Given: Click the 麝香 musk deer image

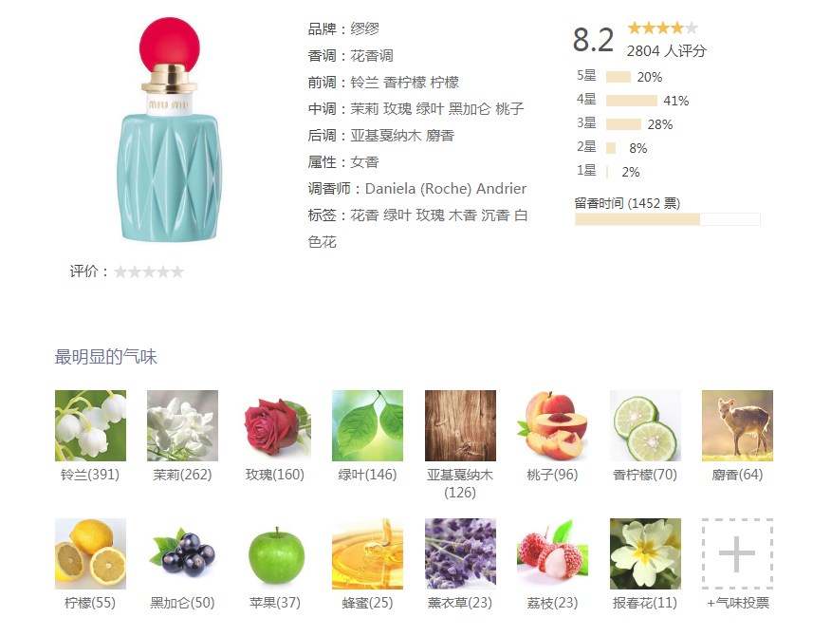Looking at the screenshot, I should click(x=737, y=425).
